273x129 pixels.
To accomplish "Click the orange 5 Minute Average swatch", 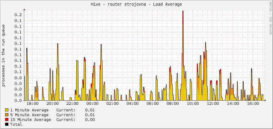I will click(7, 115).
